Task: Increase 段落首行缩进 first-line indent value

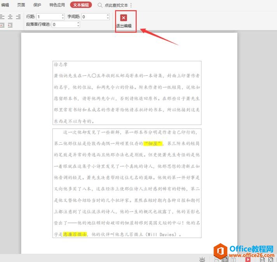Action: 78,23
